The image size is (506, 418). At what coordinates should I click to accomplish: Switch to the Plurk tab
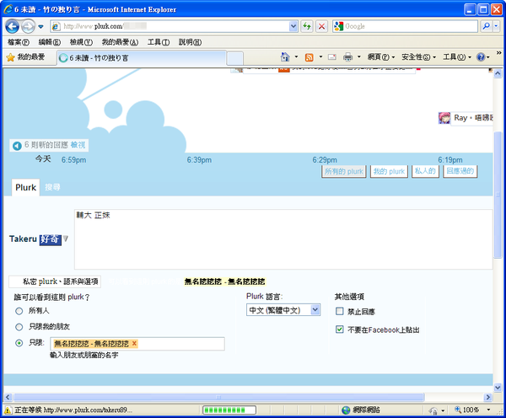pyautogui.click(x=26, y=187)
